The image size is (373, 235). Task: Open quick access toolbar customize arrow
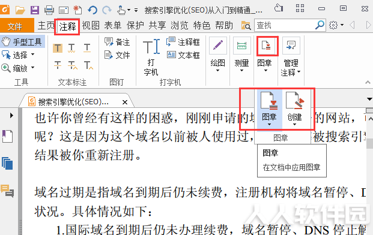tap(136, 10)
